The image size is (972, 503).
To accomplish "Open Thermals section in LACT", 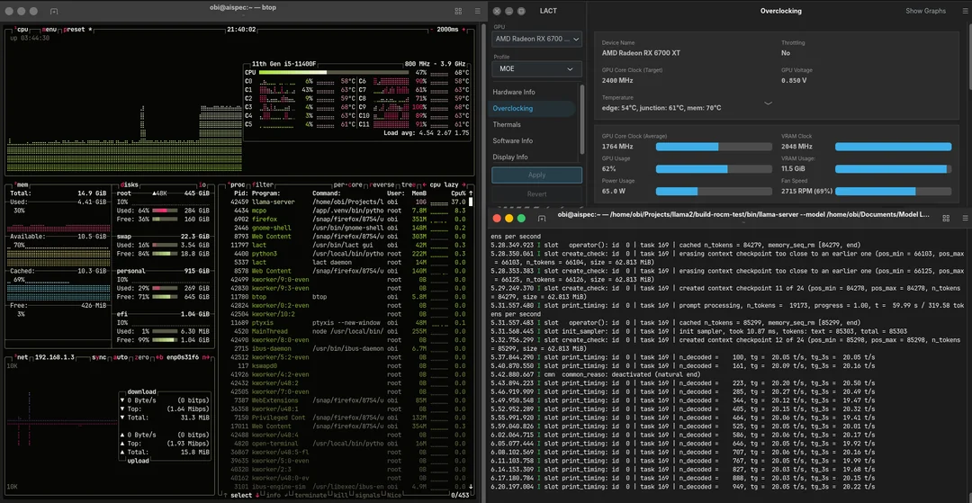I will (x=507, y=124).
